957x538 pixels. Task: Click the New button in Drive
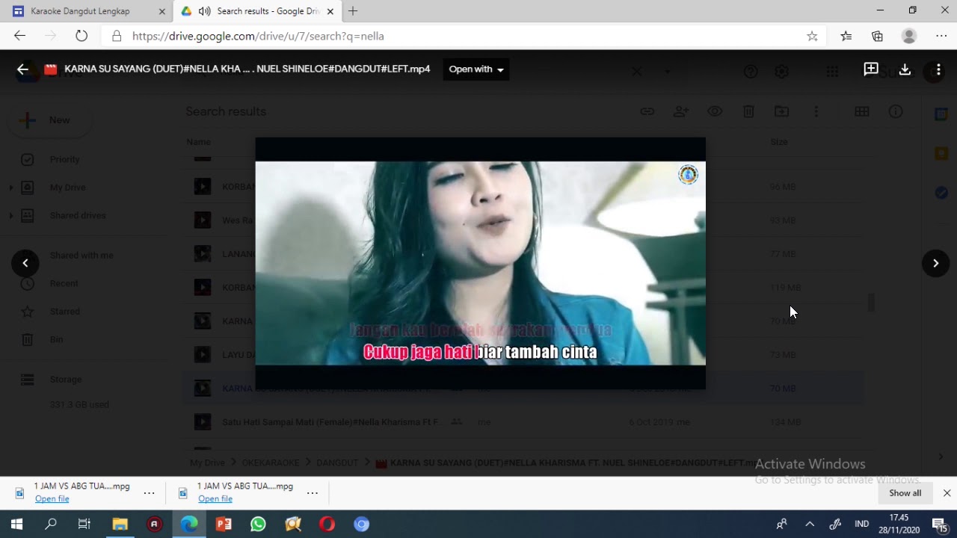tap(49, 120)
